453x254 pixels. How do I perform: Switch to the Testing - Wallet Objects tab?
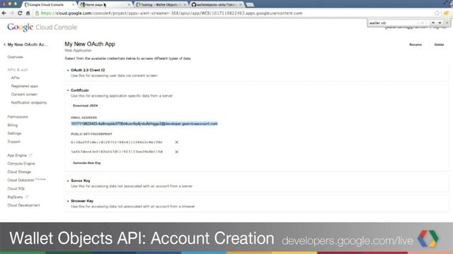[x=161, y=5]
